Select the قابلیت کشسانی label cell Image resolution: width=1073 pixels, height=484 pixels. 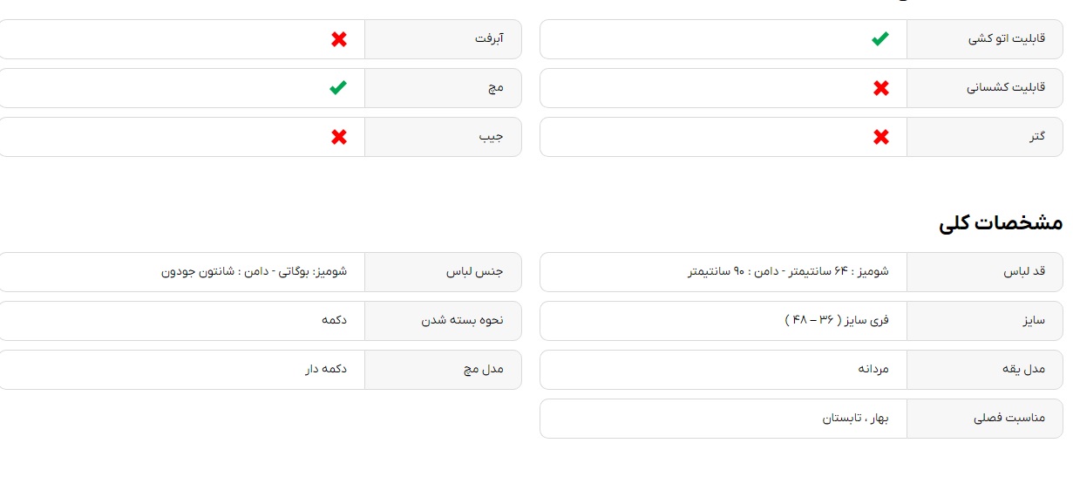click(x=985, y=88)
